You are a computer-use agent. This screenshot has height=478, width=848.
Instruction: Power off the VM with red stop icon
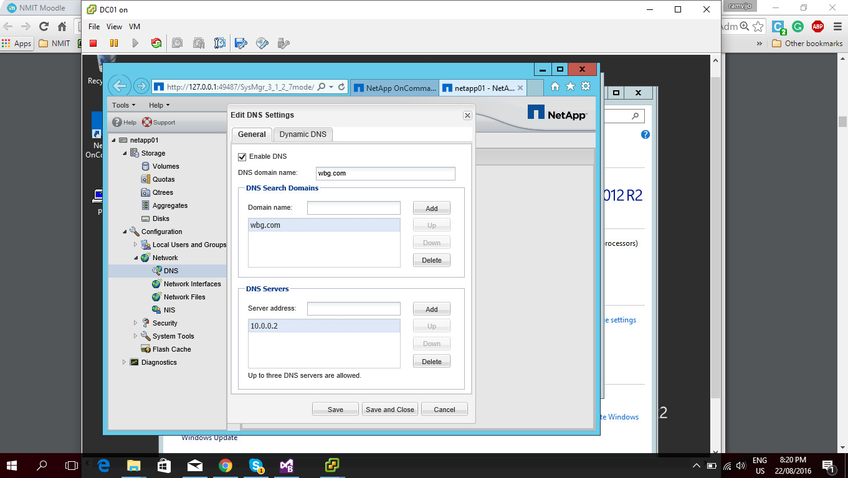95,43
